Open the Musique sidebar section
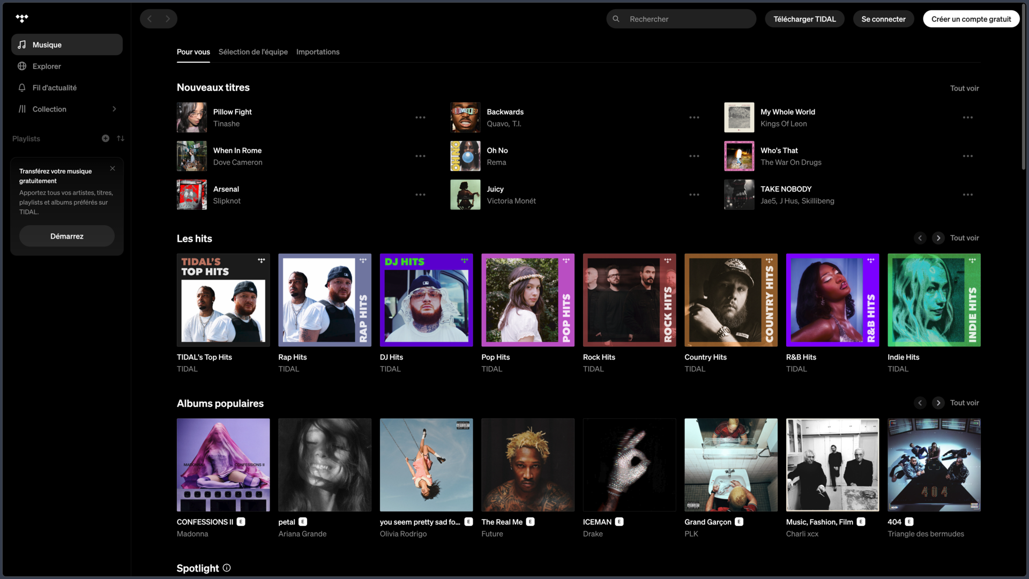The height and width of the screenshot is (579, 1029). (67, 44)
